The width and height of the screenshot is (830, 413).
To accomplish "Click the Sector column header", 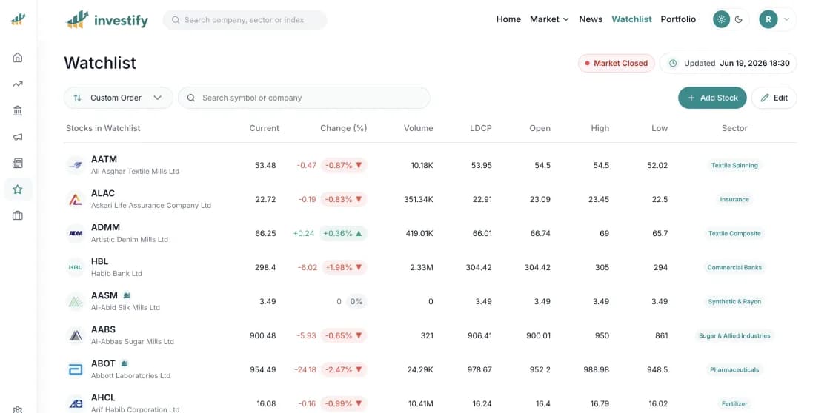I will pyautogui.click(x=734, y=128).
